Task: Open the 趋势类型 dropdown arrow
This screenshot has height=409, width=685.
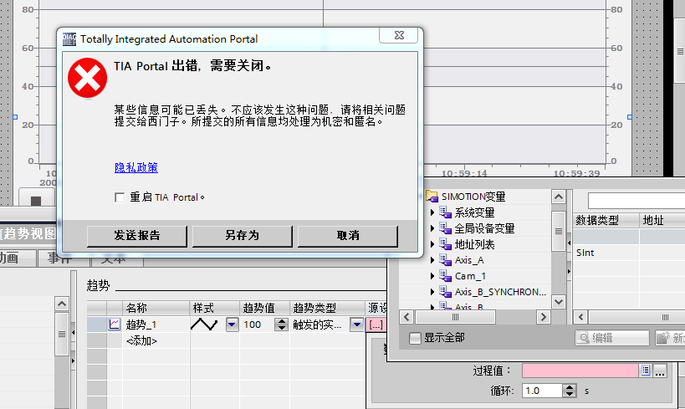Action: [357, 325]
